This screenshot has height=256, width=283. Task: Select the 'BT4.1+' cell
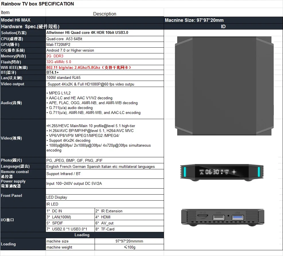click(x=105, y=72)
